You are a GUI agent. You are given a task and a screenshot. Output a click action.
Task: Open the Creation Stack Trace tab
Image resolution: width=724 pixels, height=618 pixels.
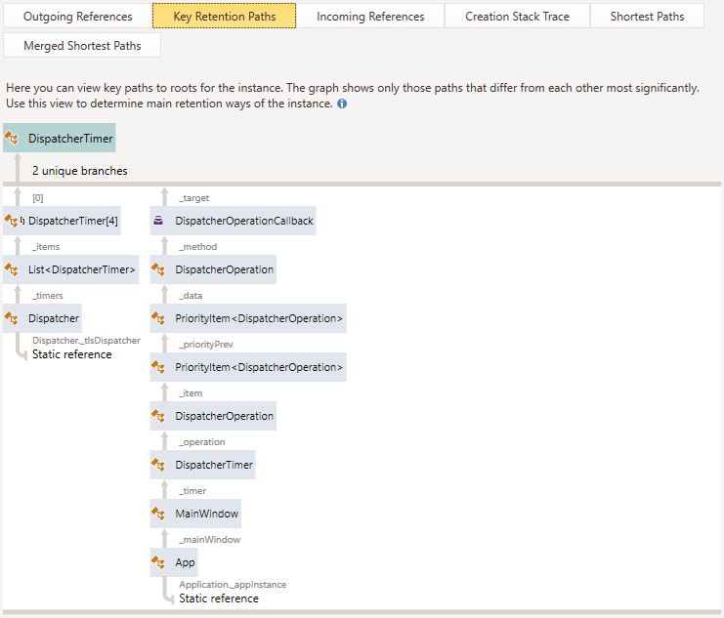(519, 17)
